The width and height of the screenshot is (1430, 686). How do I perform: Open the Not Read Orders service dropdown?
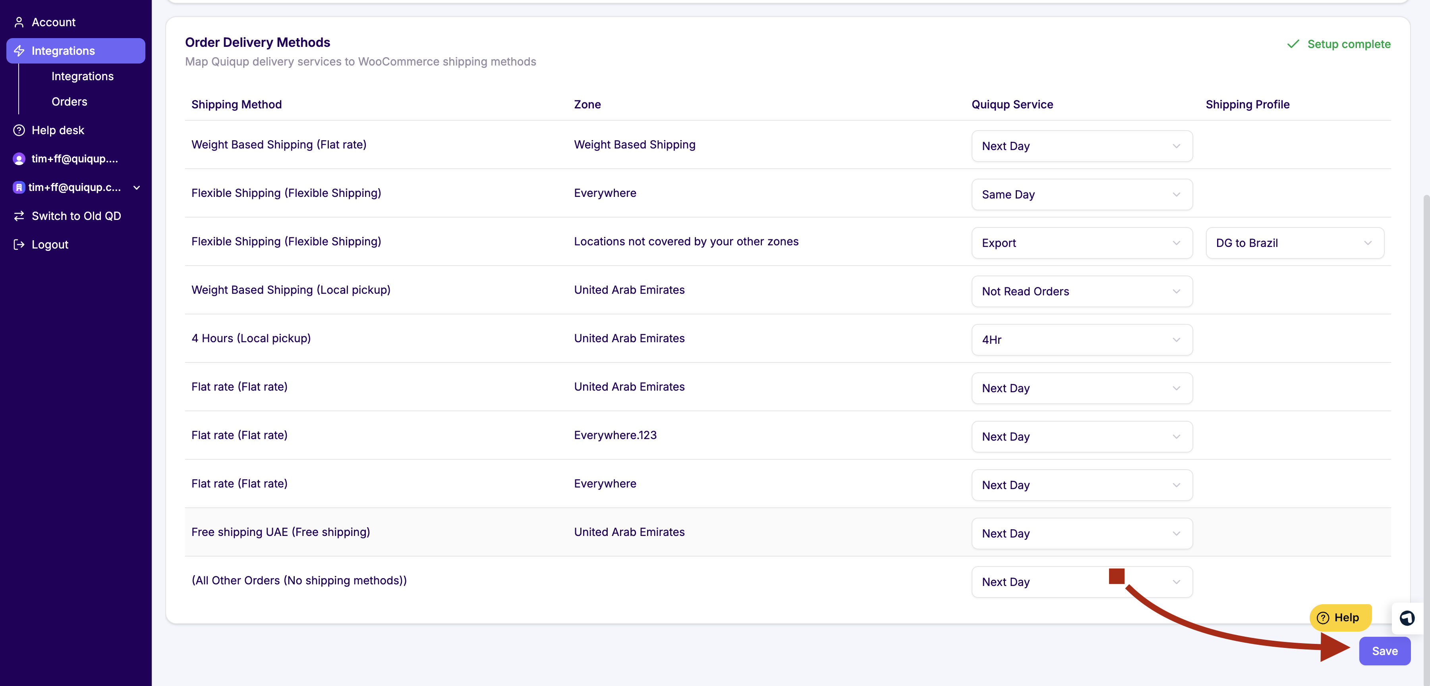pyautogui.click(x=1081, y=291)
